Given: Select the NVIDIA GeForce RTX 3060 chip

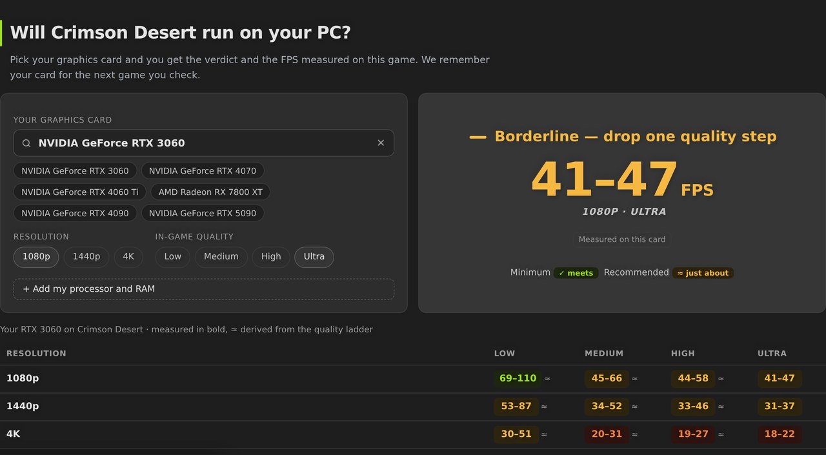Looking at the screenshot, I should (75, 171).
